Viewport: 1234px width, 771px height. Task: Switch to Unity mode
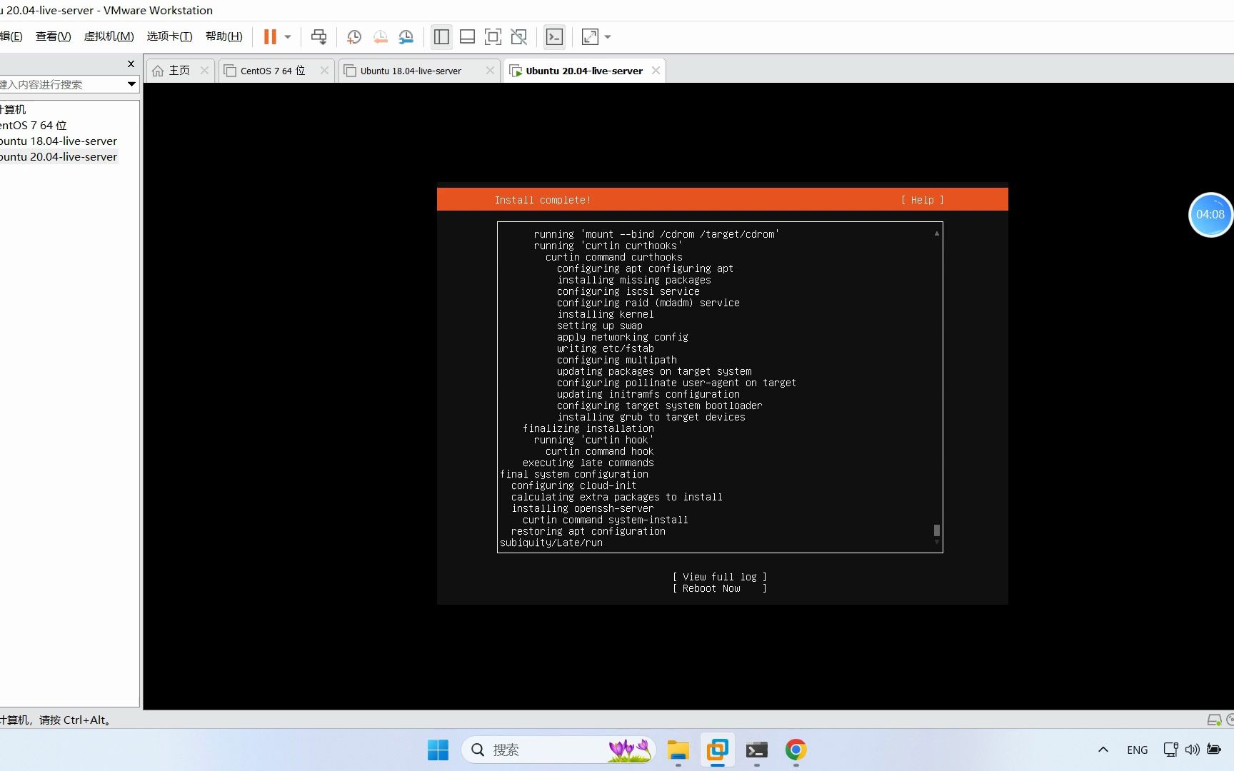tap(519, 36)
